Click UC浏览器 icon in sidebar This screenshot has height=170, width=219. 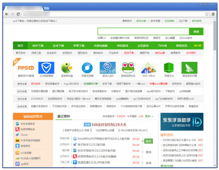click(17, 153)
